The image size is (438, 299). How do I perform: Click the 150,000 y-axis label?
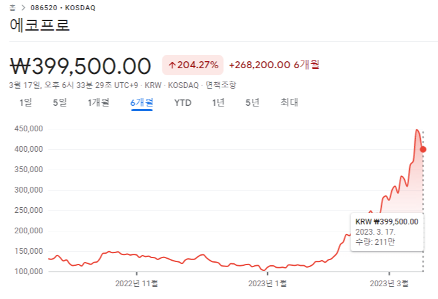coord(29,251)
